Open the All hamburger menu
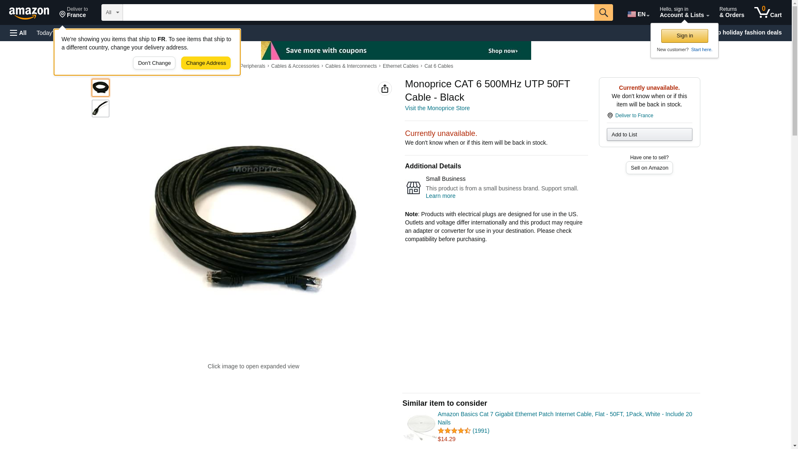Image resolution: width=798 pixels, height=449 pixels. [18, 33]
